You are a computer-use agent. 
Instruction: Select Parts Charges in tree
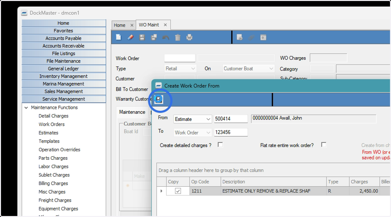pyautogui.click(x=53, y=158)
